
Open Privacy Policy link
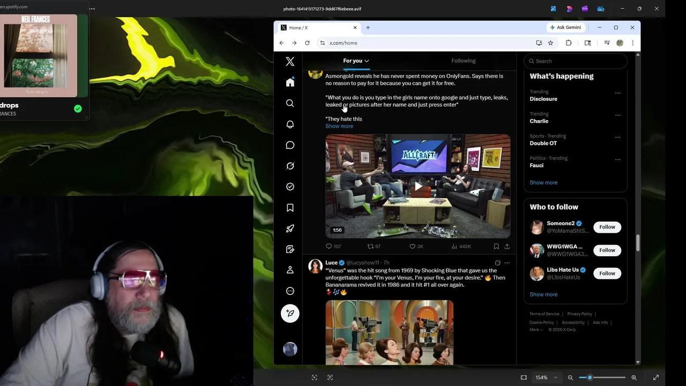pyautogui.click(x=580, y=314)
